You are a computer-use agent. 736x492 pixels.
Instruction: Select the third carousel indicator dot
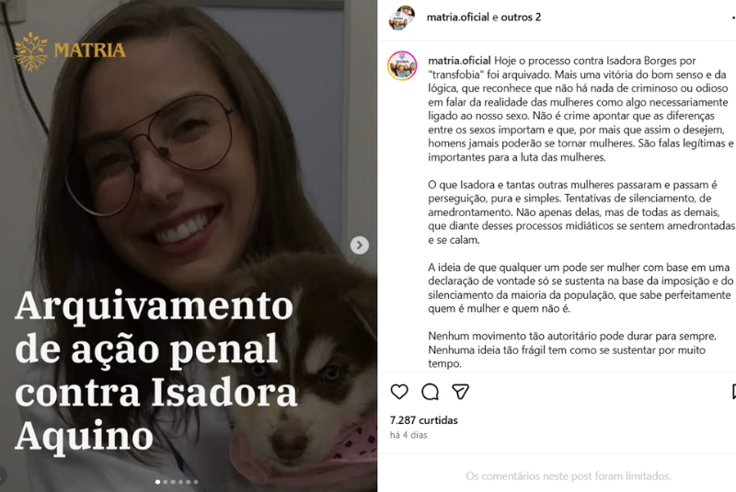pos(173,482)
